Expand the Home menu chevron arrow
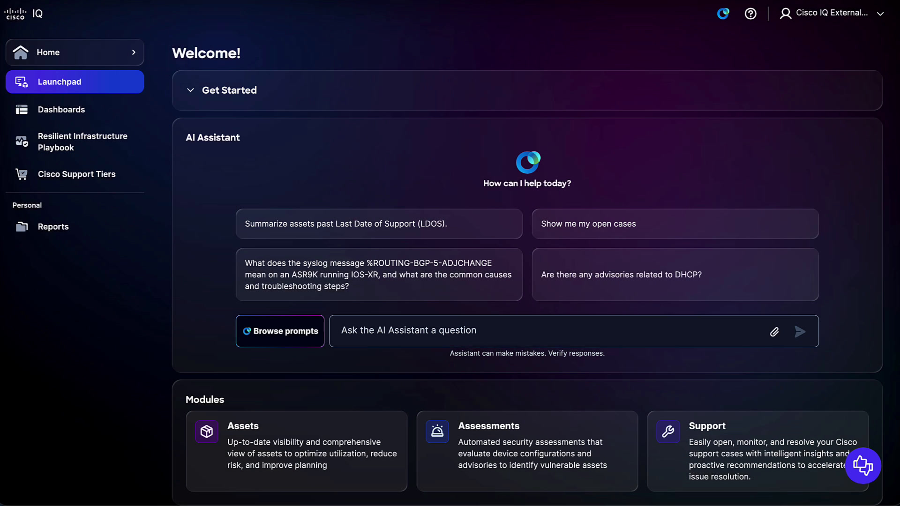The height and width of the screenshot is (506, 900). pyautogui.click(x=134, y=52)
